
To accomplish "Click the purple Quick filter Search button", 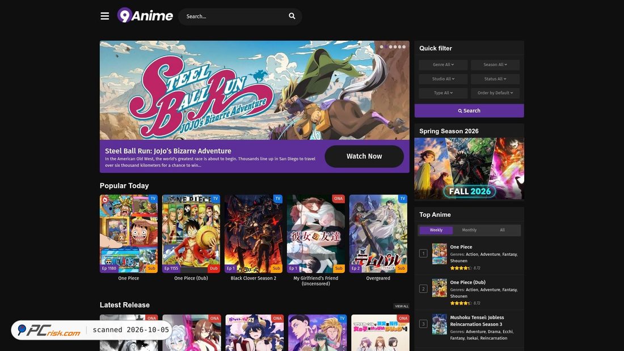I will click(x=469, y=111).
